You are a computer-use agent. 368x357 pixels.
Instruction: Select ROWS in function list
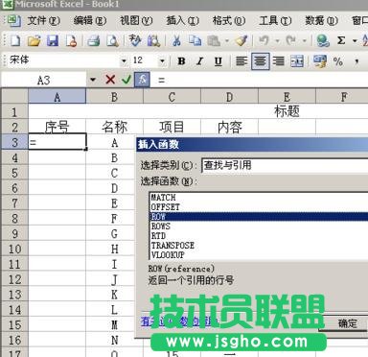click(x=259, y=226)
